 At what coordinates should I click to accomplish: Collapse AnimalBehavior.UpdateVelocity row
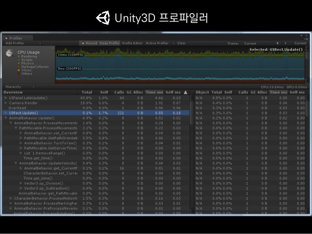pos(16,163)
